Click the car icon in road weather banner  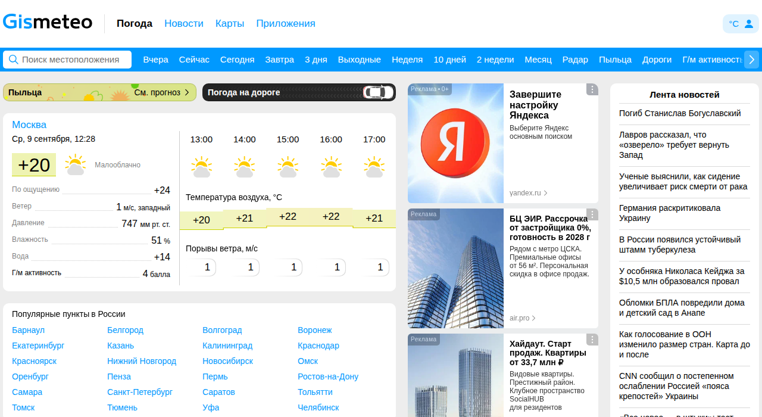click(x=379, y=92)
